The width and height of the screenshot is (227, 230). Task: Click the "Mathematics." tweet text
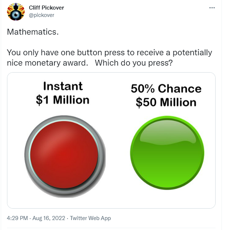(33, 32)
